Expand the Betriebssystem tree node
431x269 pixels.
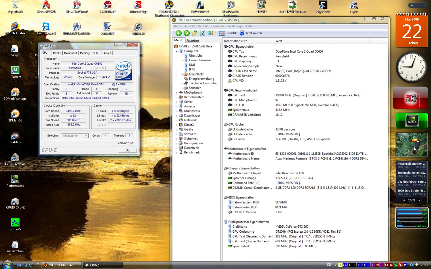176,97
